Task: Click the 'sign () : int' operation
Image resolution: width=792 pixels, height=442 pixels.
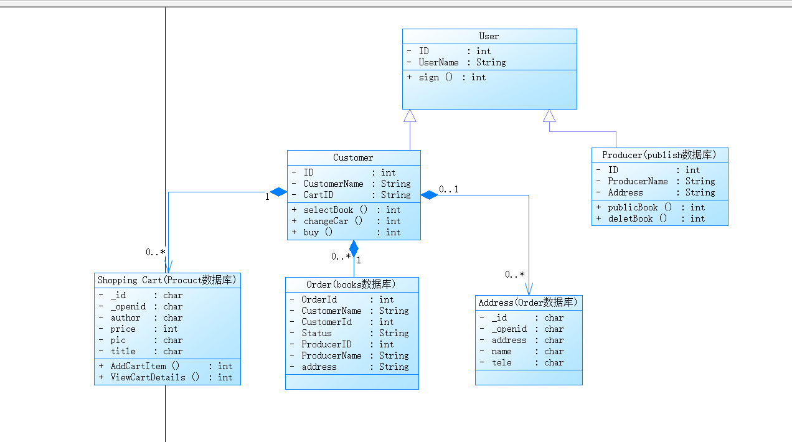Action: point(446,77)
